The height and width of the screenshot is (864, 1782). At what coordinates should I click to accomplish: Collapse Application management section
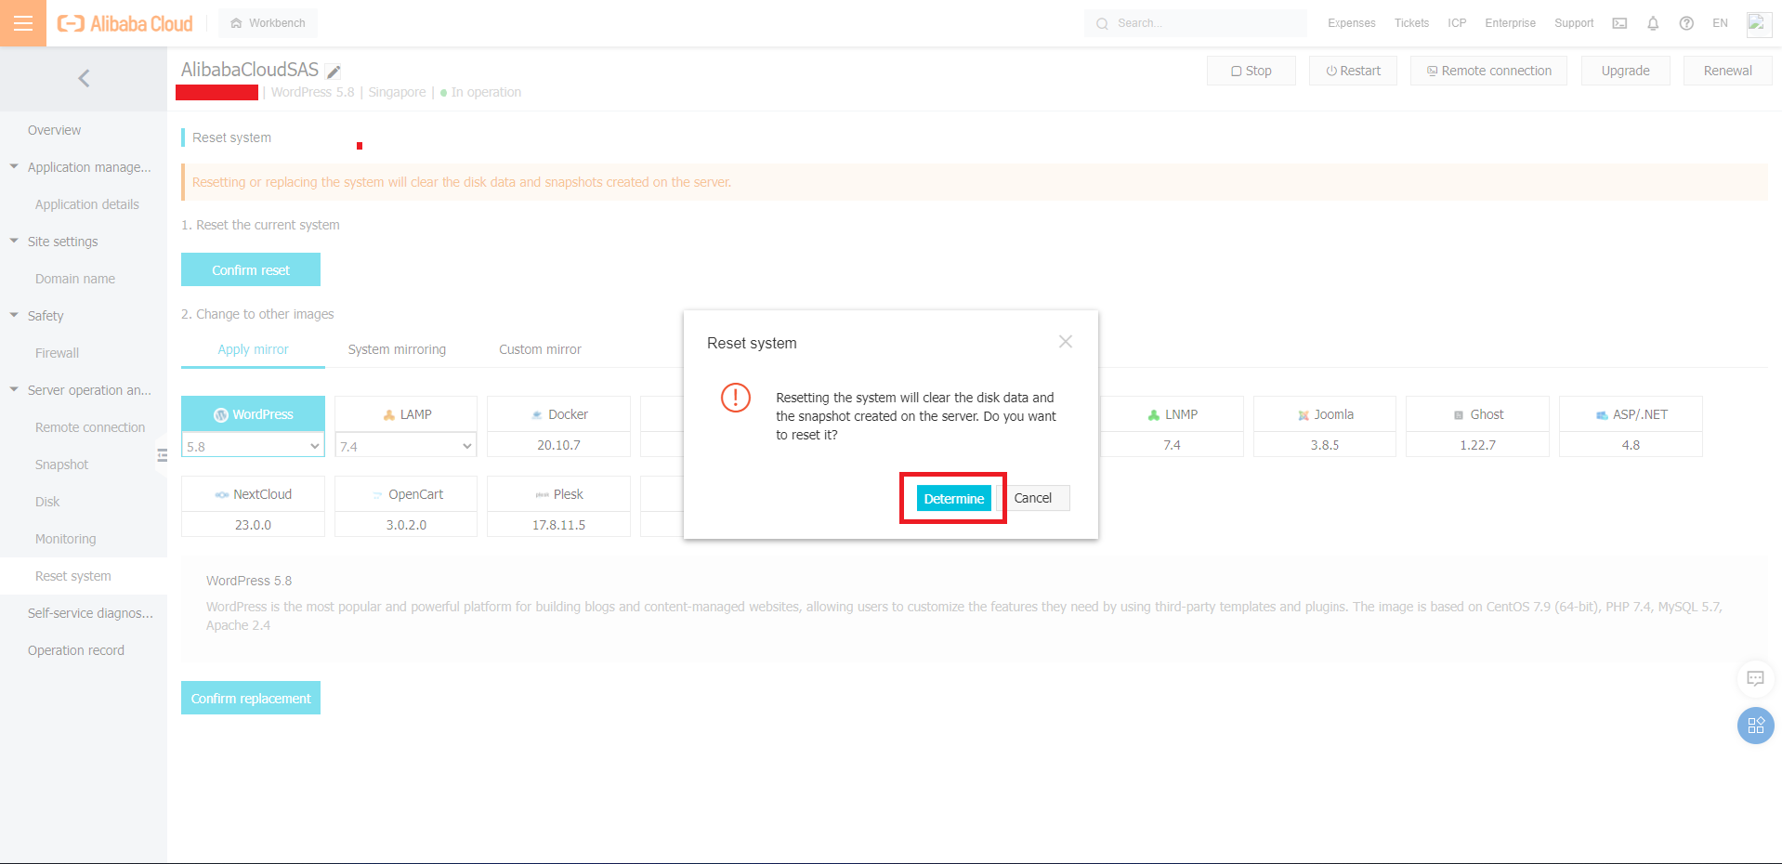(x=14, y=167)
